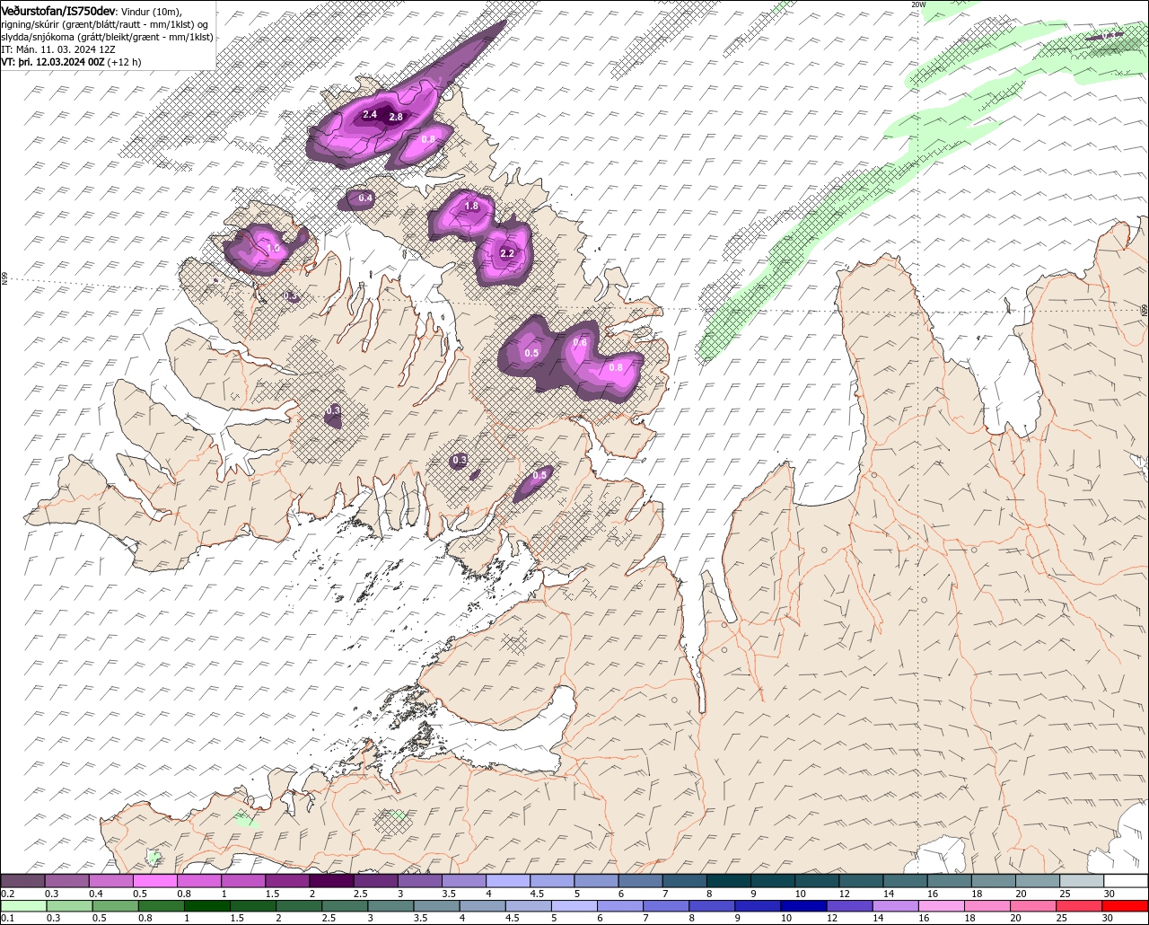The height and width of the screenshot is (925, 1149).
Task: Click the 0.8 value right of the 0.6 label
Action: click(616, 367)
